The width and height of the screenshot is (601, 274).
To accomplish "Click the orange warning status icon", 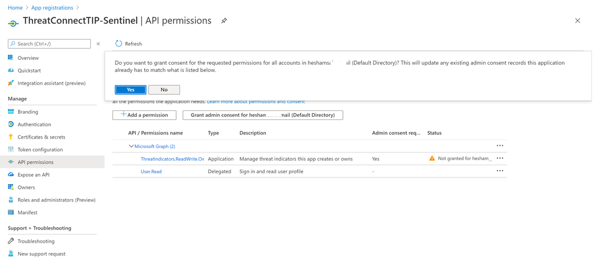I will 432,158.
